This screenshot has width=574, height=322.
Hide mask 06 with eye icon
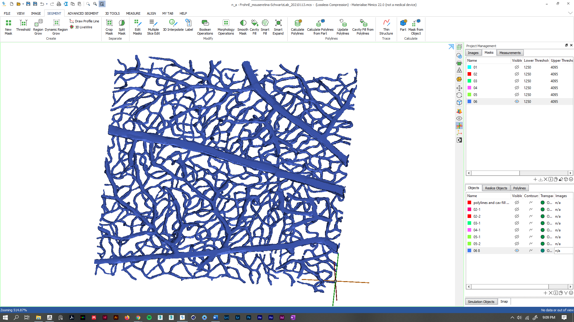click(517, 102)
